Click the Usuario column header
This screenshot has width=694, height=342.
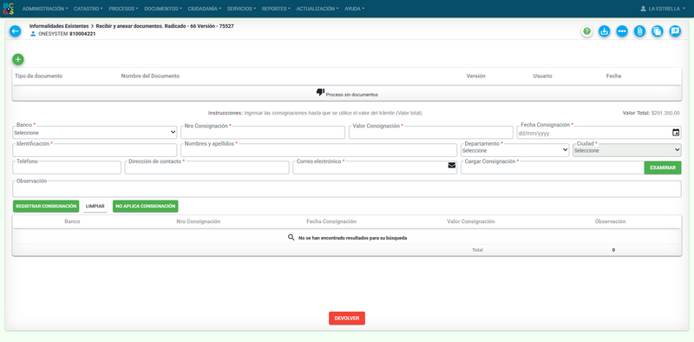coord(543,76)
